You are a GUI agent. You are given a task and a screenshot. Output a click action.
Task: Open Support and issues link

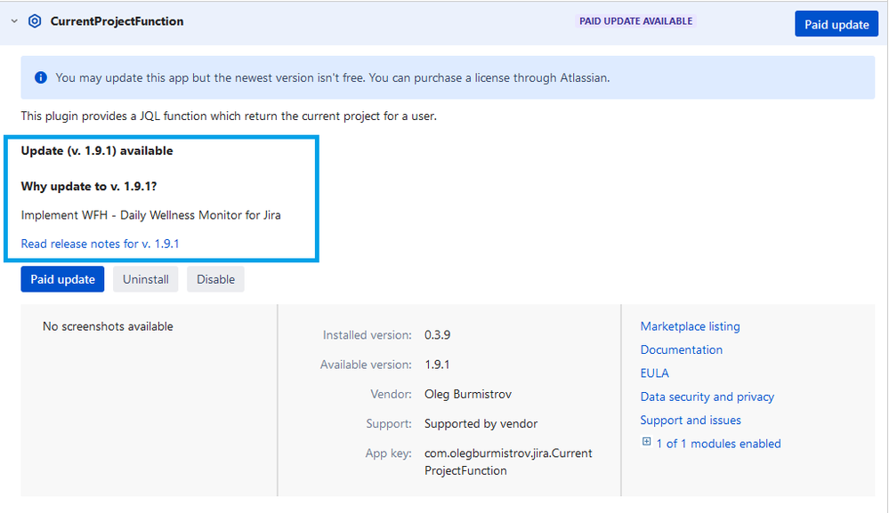(691, 421)
